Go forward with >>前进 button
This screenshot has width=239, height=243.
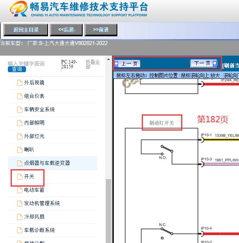(101, 30)
